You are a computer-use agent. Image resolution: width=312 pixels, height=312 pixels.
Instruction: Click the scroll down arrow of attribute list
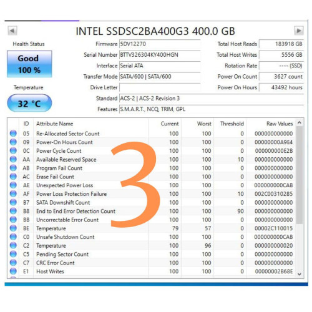(x=300, y=274)
